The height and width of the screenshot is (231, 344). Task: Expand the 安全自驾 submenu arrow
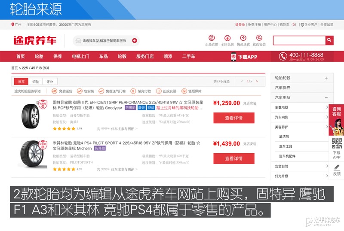pyautogui.click(x=327, y=166)
